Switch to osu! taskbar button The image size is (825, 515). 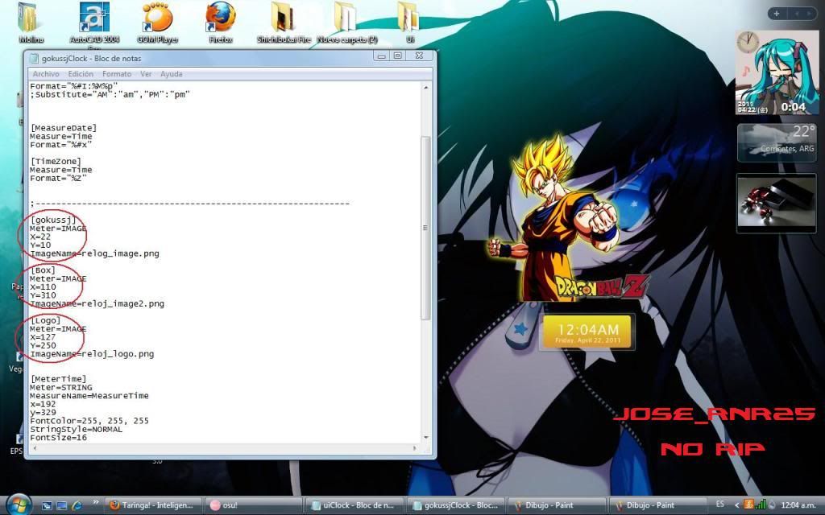[254, 505]
